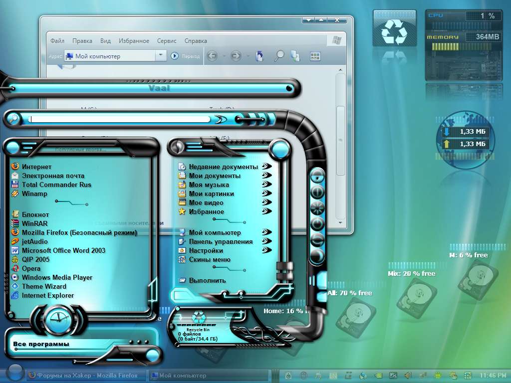The height and width of the screenshot is (383, 511).
Task: Click Views icon in explorer toolbar
Action: tap(315, 56)
